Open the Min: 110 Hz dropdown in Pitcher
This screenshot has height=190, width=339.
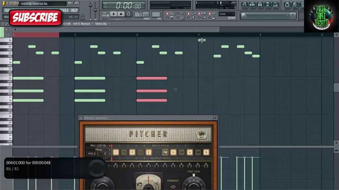(99, 146)
